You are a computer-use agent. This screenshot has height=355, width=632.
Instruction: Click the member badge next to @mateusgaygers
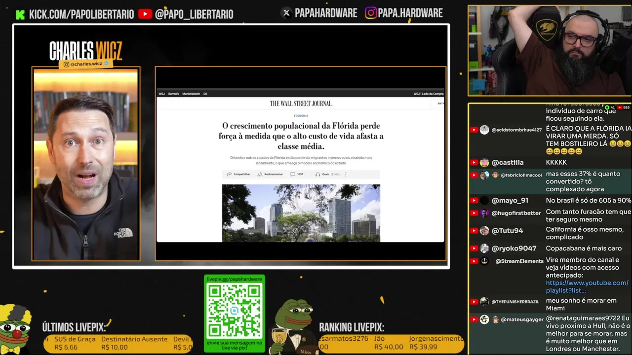[495, 319]
